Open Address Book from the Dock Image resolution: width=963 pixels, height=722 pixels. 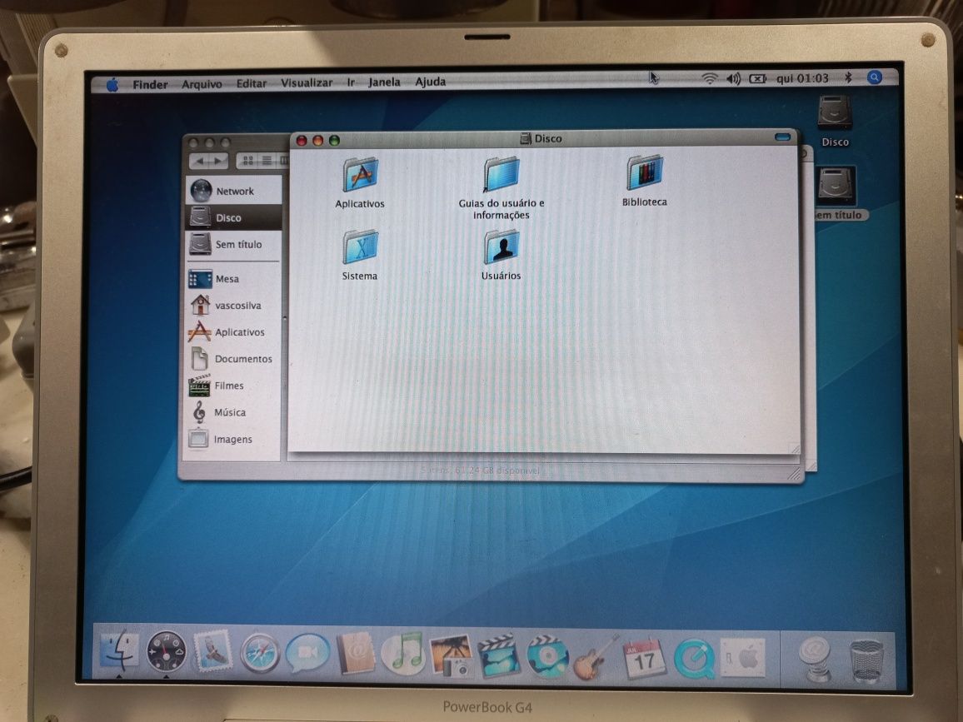[x=355, y=653]
